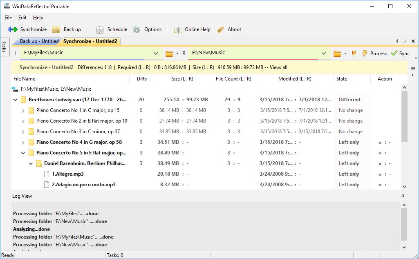
Task: Browse for left folder using folder icon
Action: (169, 54)
